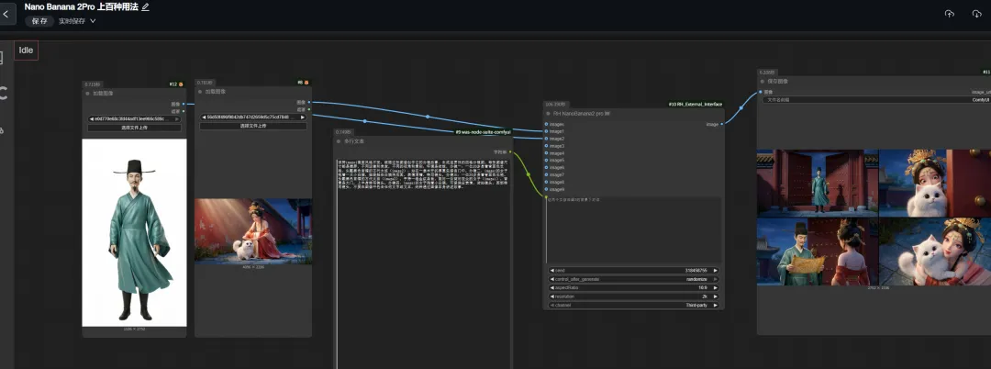
Task: Click 选择文件上传 button in node #8
Action: [253, 126]
